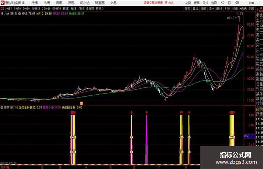Click the 多股 multi-stock button

pos(203,9)
